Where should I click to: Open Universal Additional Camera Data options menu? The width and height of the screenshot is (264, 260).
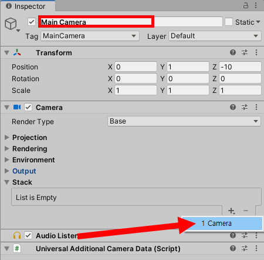[256, 248]
